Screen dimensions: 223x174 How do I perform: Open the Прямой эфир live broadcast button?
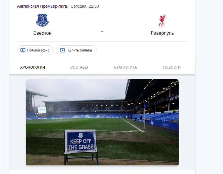(35, 50)
